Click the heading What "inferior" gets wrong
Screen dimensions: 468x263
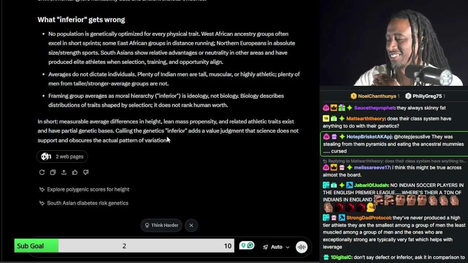point(81,20)
